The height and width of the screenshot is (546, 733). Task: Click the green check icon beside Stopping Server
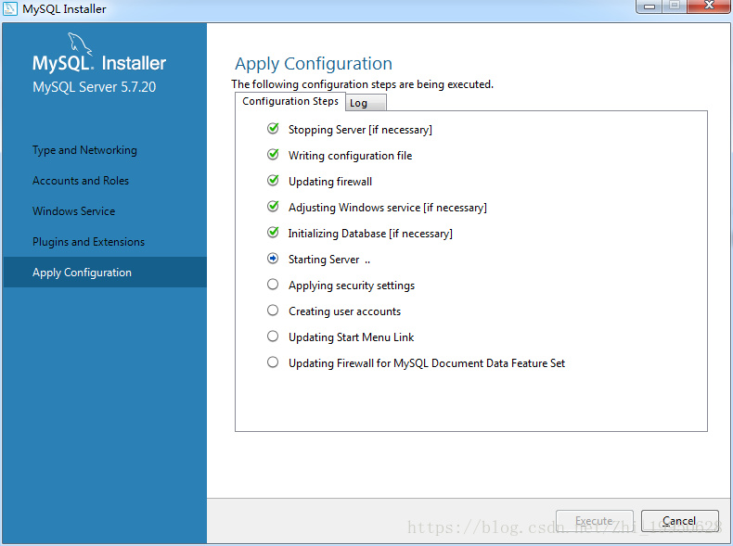(273, 129)
